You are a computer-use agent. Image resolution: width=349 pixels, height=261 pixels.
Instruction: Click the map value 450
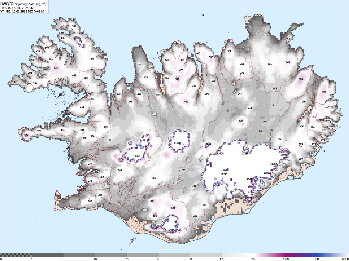click(x=186, y=102)
